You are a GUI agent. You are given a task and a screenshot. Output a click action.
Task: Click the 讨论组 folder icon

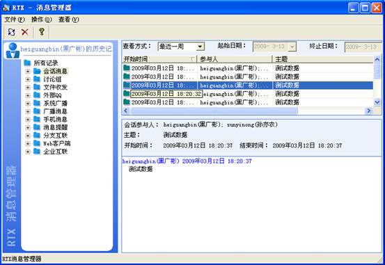[x=37, y=79]
